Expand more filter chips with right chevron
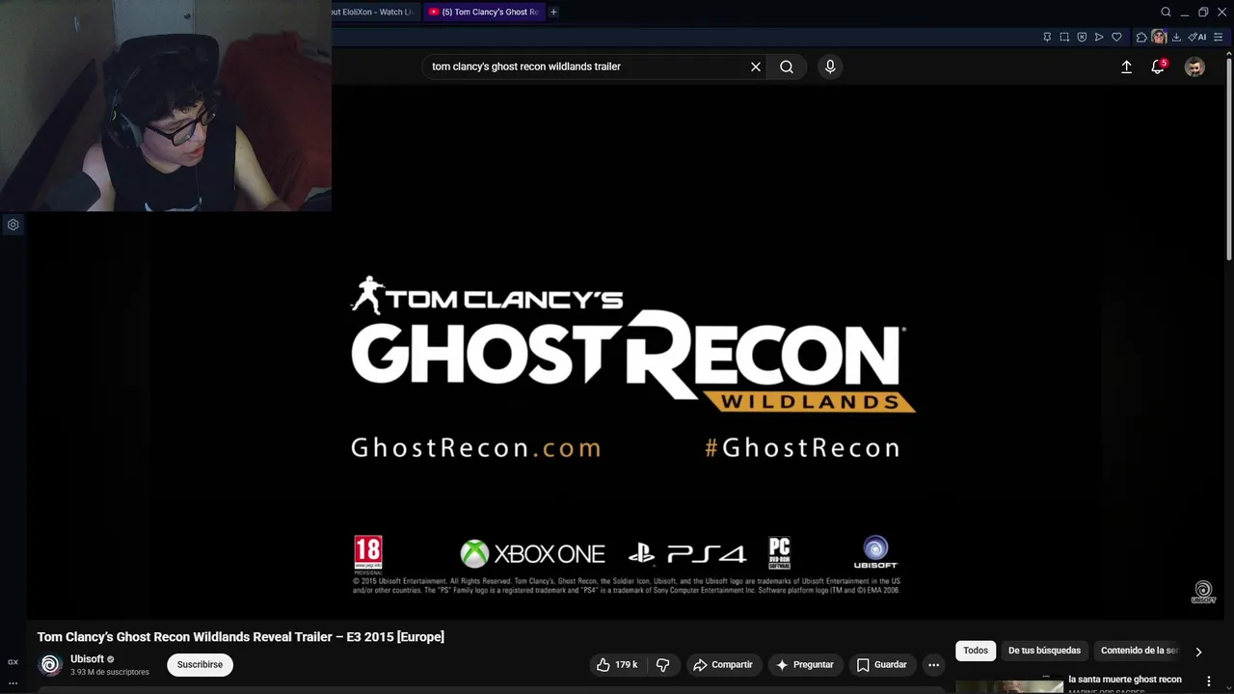 1198,652
